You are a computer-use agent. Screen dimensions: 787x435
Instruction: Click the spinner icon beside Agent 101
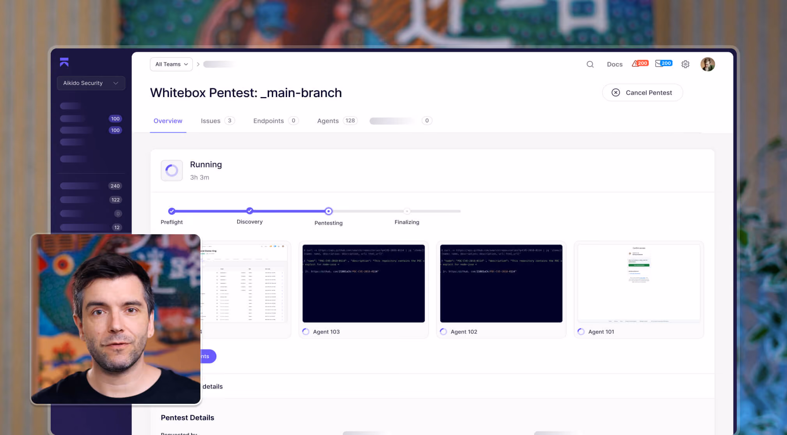581,332
